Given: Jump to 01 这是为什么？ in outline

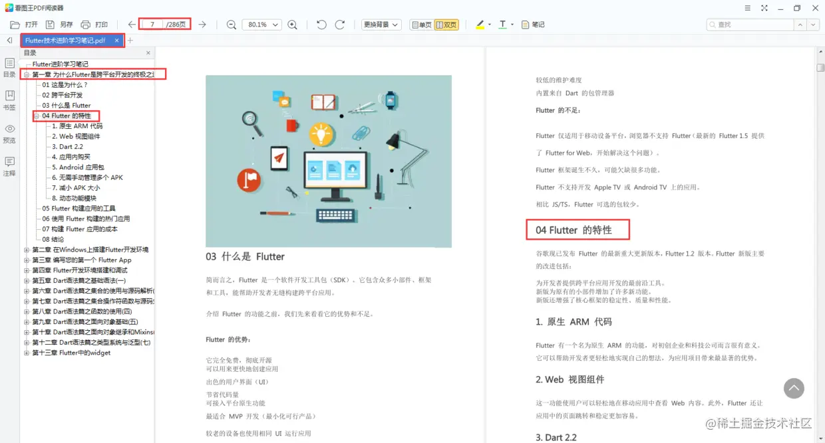Looking at the screenshot, I should [x=65, y=85].
